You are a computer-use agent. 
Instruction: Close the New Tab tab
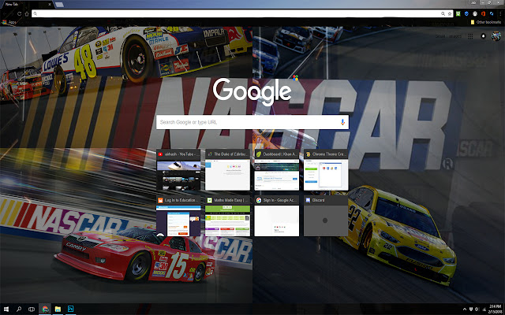(50, 4)
